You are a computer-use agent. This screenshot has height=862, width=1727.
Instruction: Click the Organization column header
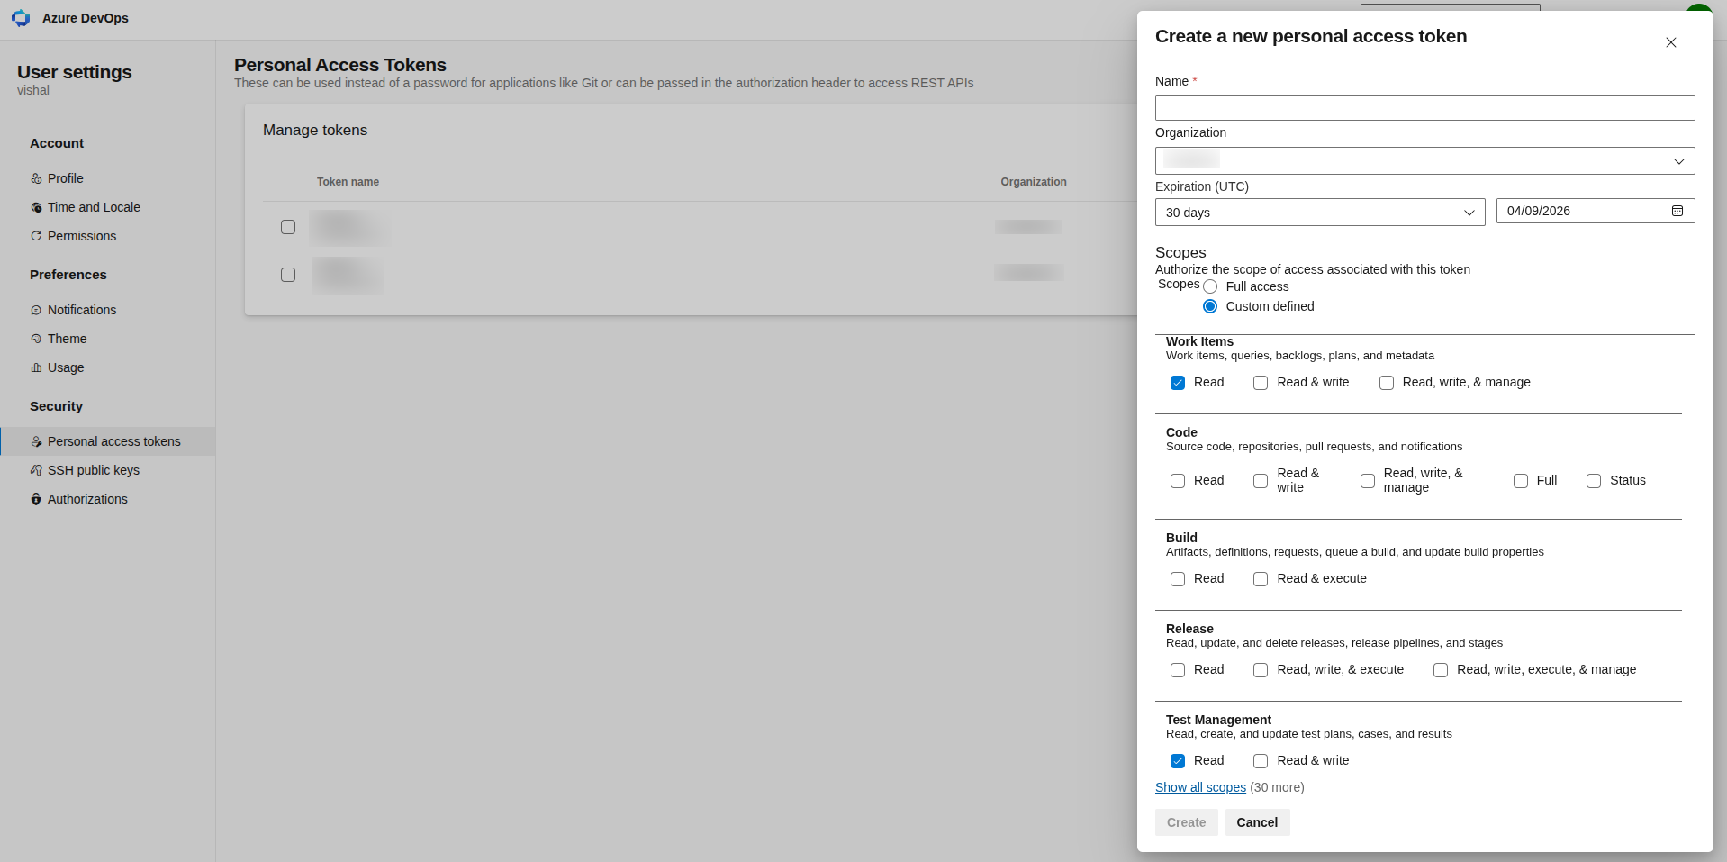[x=1034, y=182]
